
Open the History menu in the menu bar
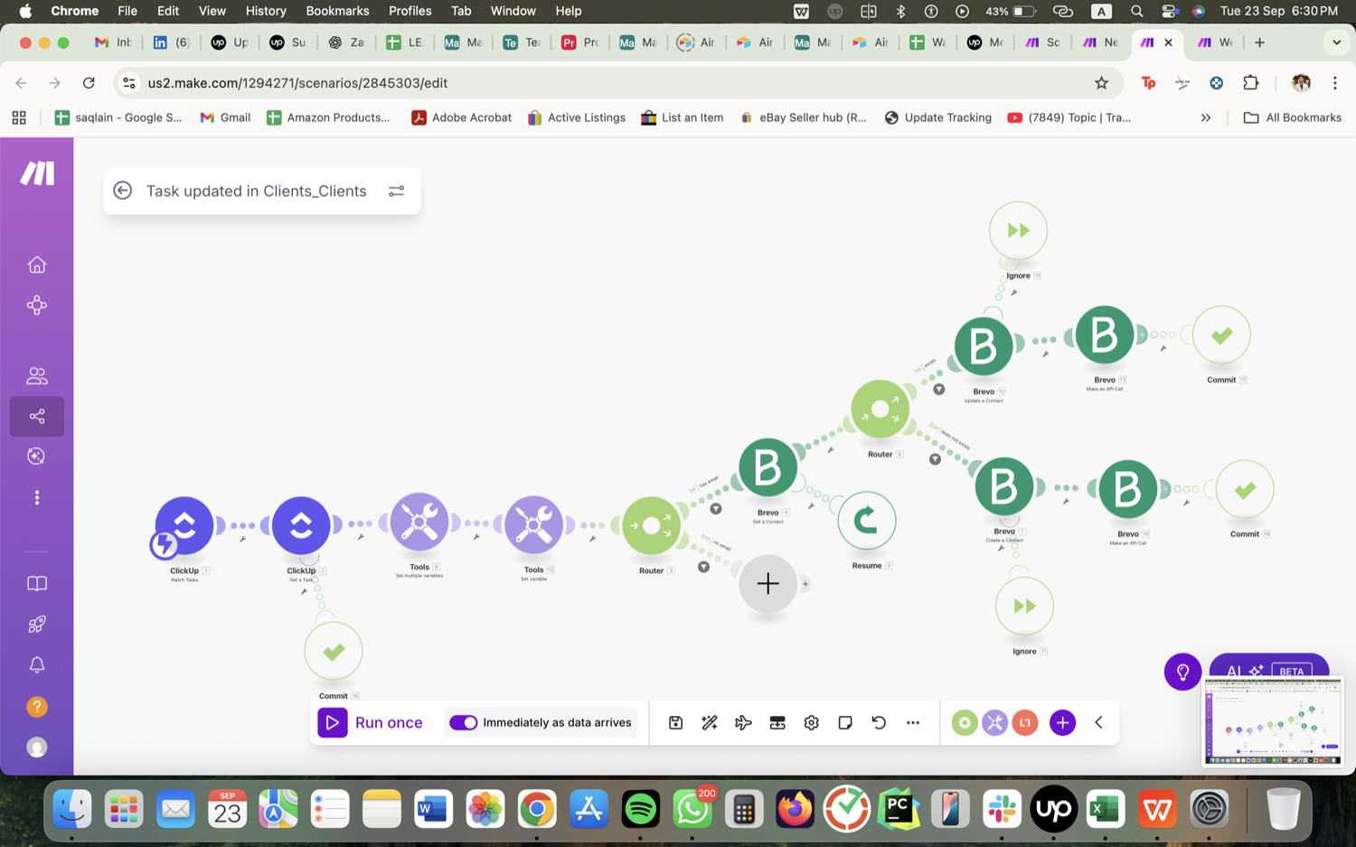tap(266, 11)
